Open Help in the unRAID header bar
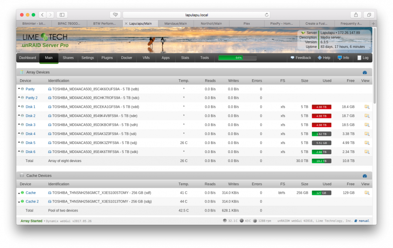Viewport: 393px width, 248px height. pyautogui.click(x=324, y=58)
